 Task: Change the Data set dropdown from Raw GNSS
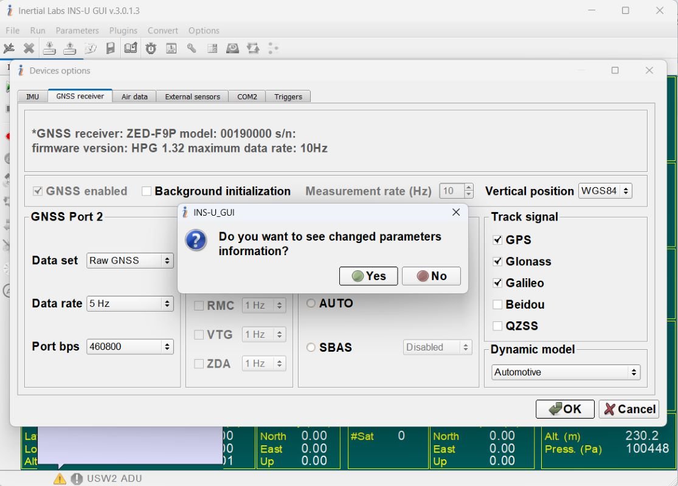pyautogui.click(x=130, y=260)
